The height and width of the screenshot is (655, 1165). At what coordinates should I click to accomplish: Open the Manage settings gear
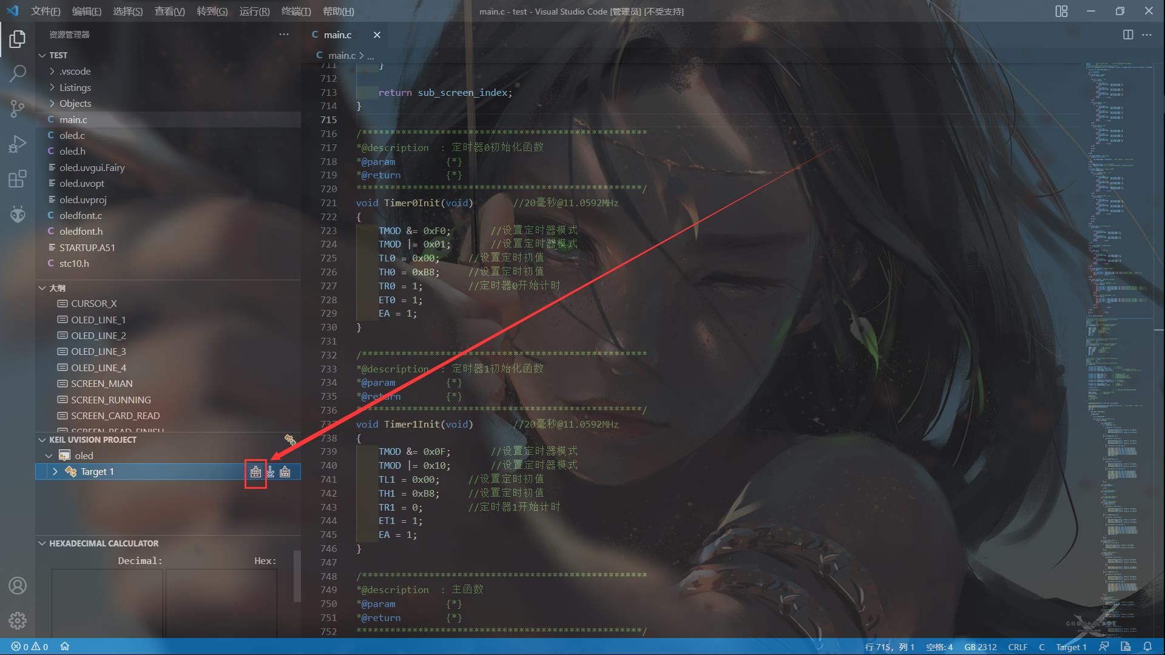coord(18,620)
